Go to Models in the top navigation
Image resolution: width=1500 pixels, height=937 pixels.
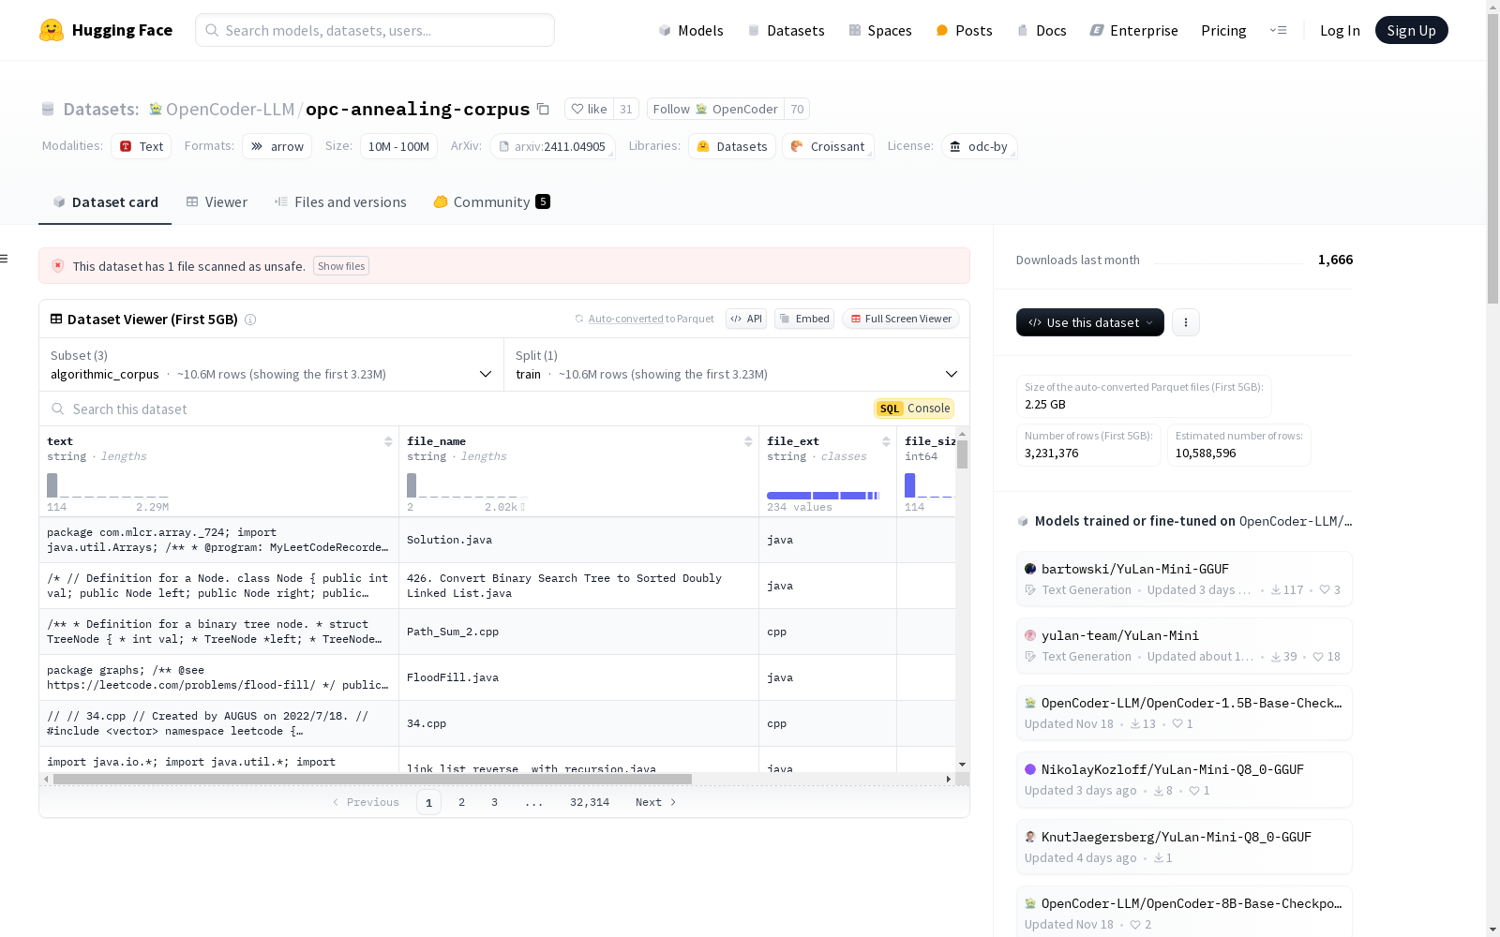[x=691, y=30]
